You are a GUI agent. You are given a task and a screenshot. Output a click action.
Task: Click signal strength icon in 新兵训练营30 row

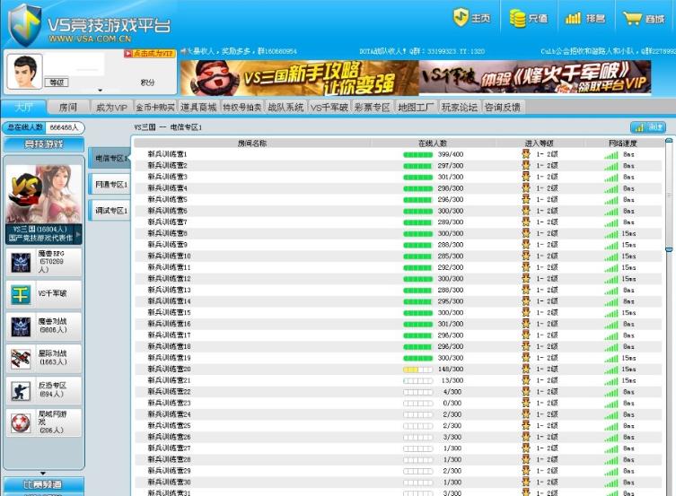point(611,483)
